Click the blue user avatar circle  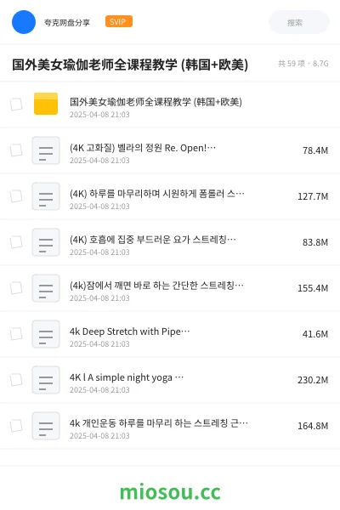tap(24, 22)
